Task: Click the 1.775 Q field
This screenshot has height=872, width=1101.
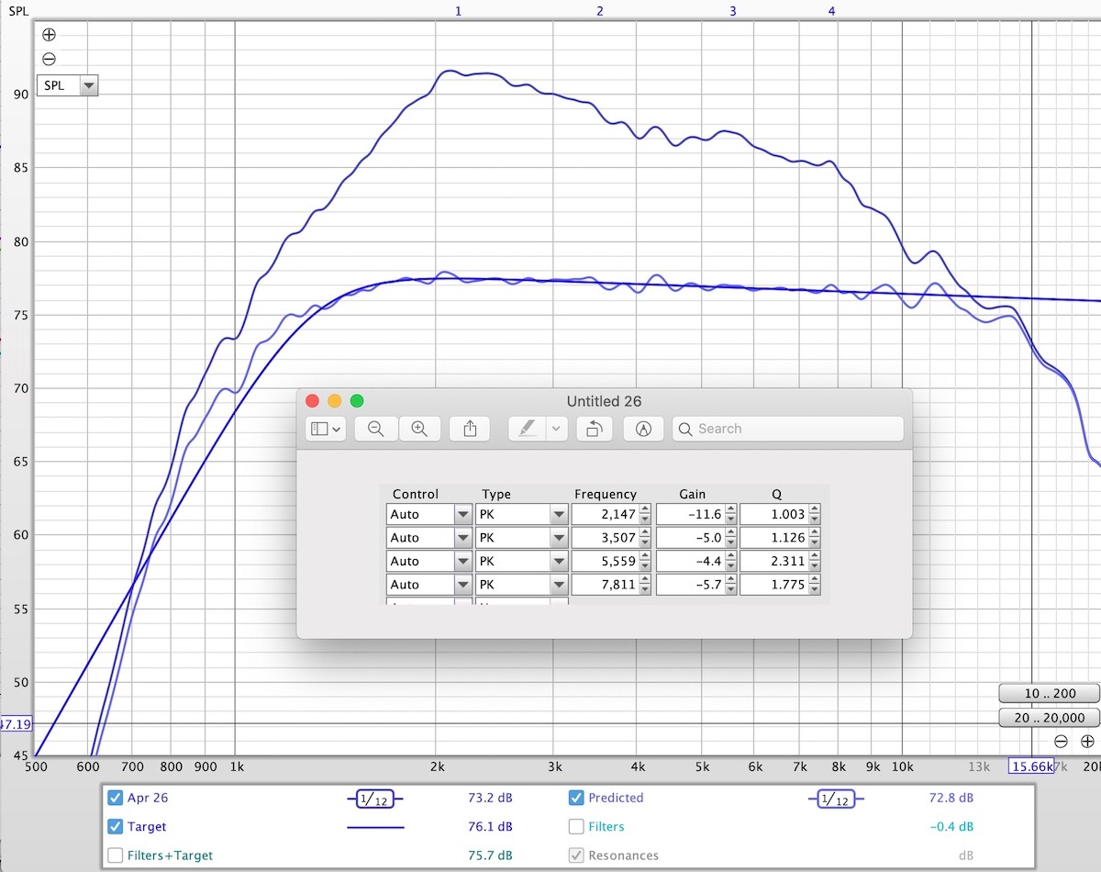Action: (x=774, y=585)
